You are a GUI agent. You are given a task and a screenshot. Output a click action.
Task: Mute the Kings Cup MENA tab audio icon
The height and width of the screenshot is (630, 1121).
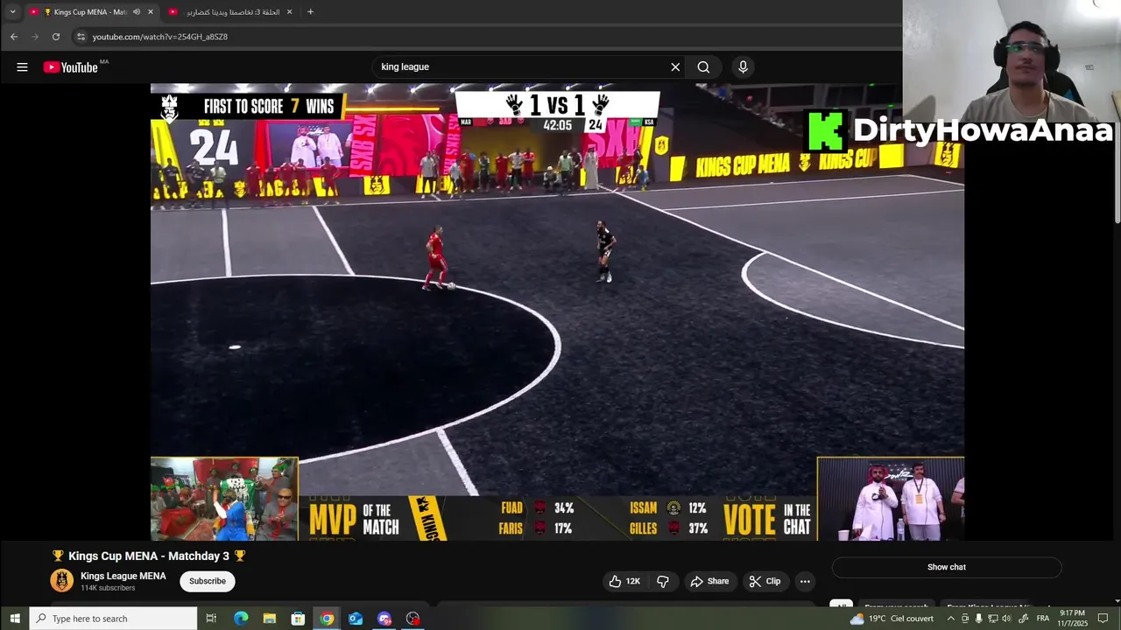[x=136, y=12]
